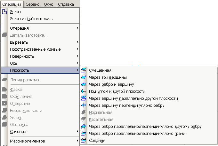Select the Эскиз menu entry text
The image size is (218, 146).
click(15, 12)
